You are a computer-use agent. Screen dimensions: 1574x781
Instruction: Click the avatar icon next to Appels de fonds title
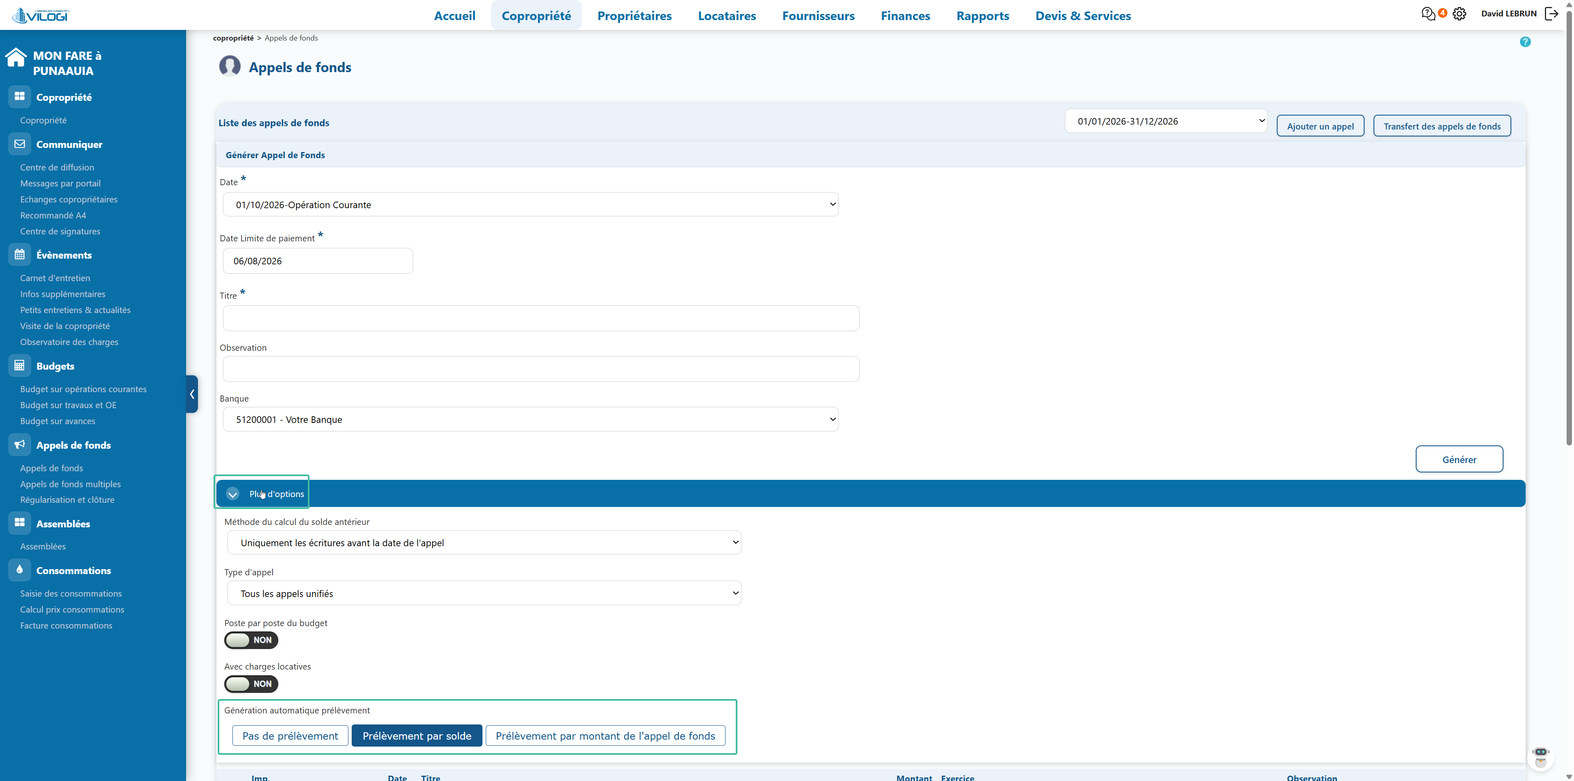coord(230,66)
